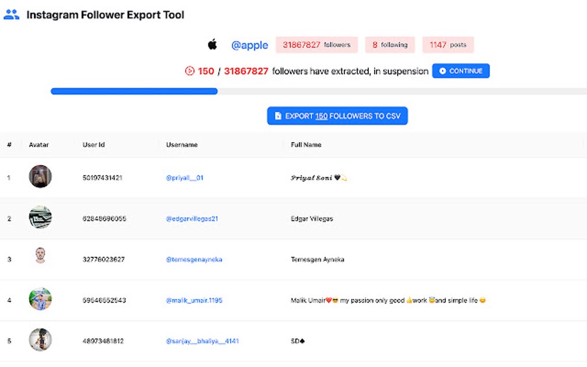Open the @edgarvillegas21 username link
The width and height of the screenshot is (587, 367).
click(192, 219)
